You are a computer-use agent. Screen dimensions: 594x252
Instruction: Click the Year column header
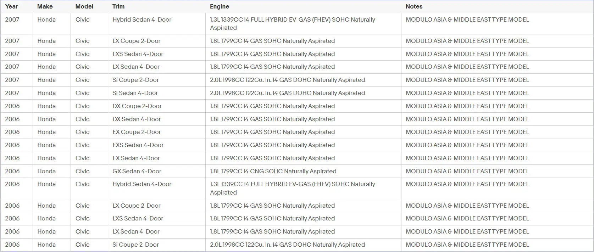[x=12, y=6]
